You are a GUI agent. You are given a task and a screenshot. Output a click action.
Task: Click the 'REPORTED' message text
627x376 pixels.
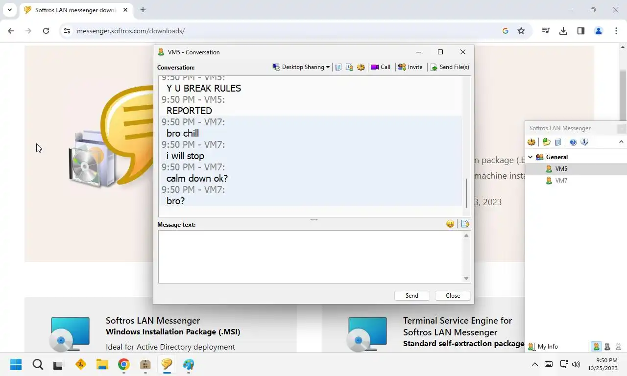coord(189,111)
